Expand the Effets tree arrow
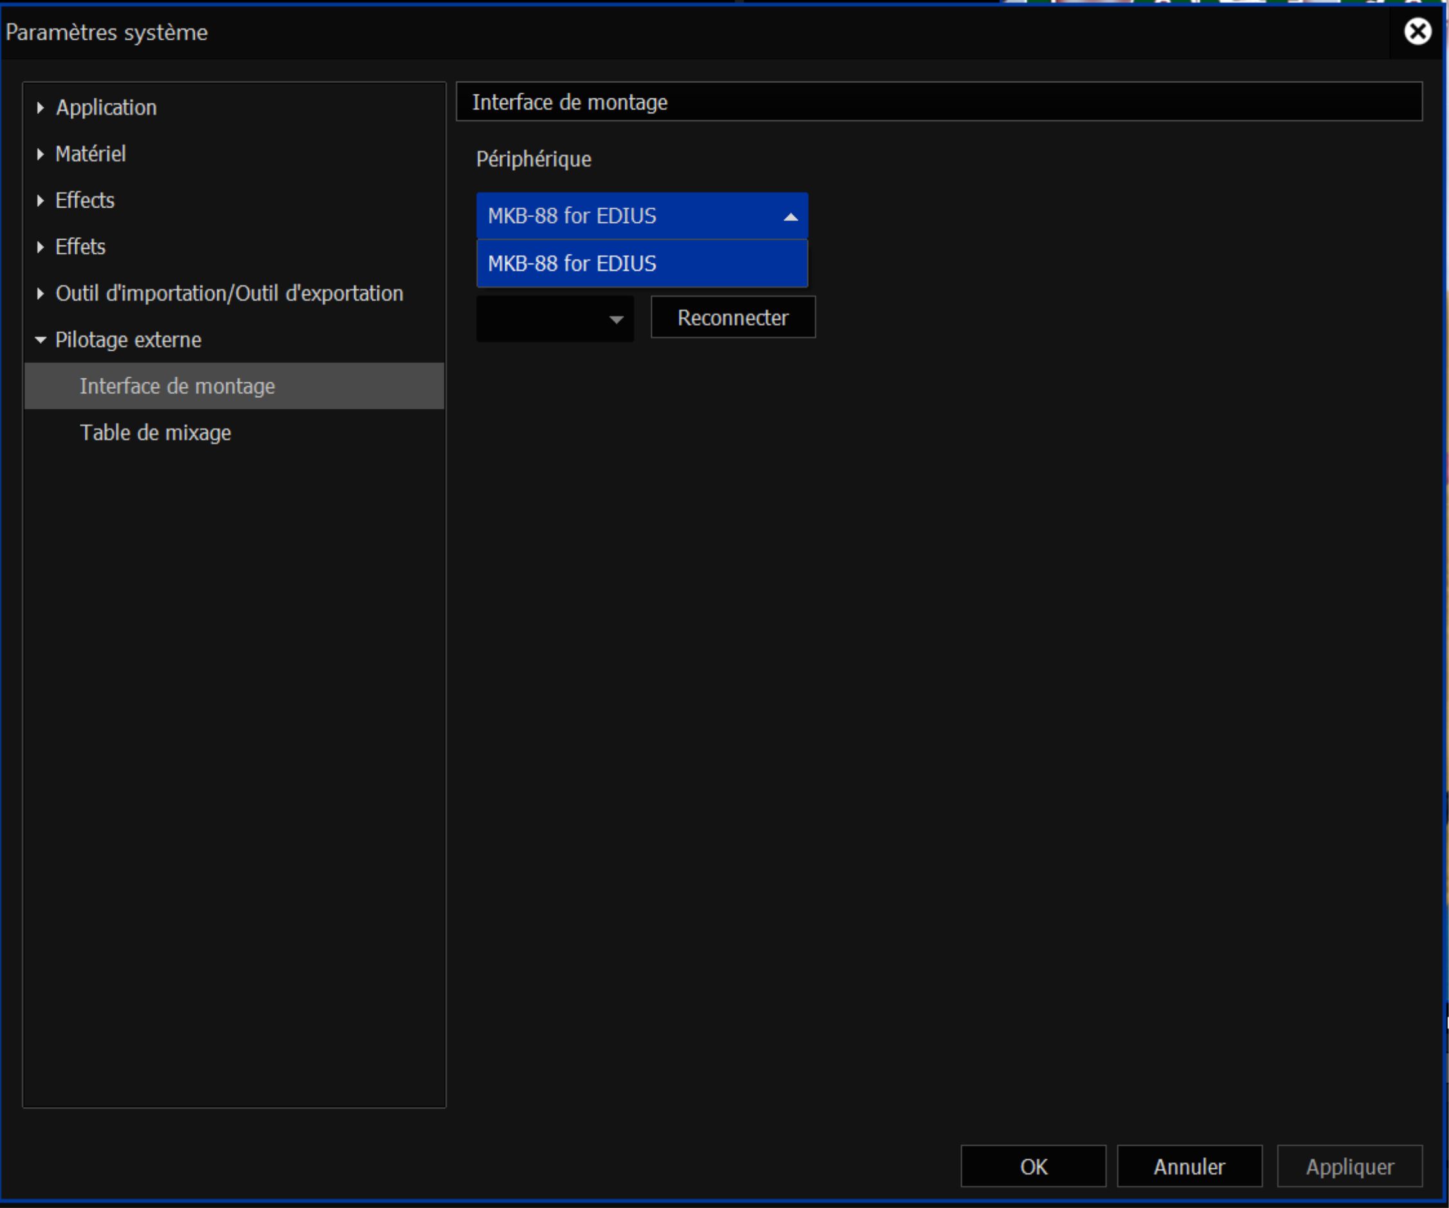 40,247
